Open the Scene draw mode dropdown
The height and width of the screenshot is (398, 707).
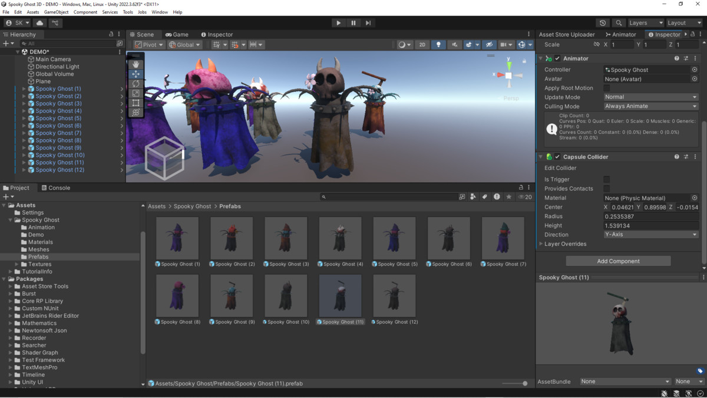pos(405,45)
